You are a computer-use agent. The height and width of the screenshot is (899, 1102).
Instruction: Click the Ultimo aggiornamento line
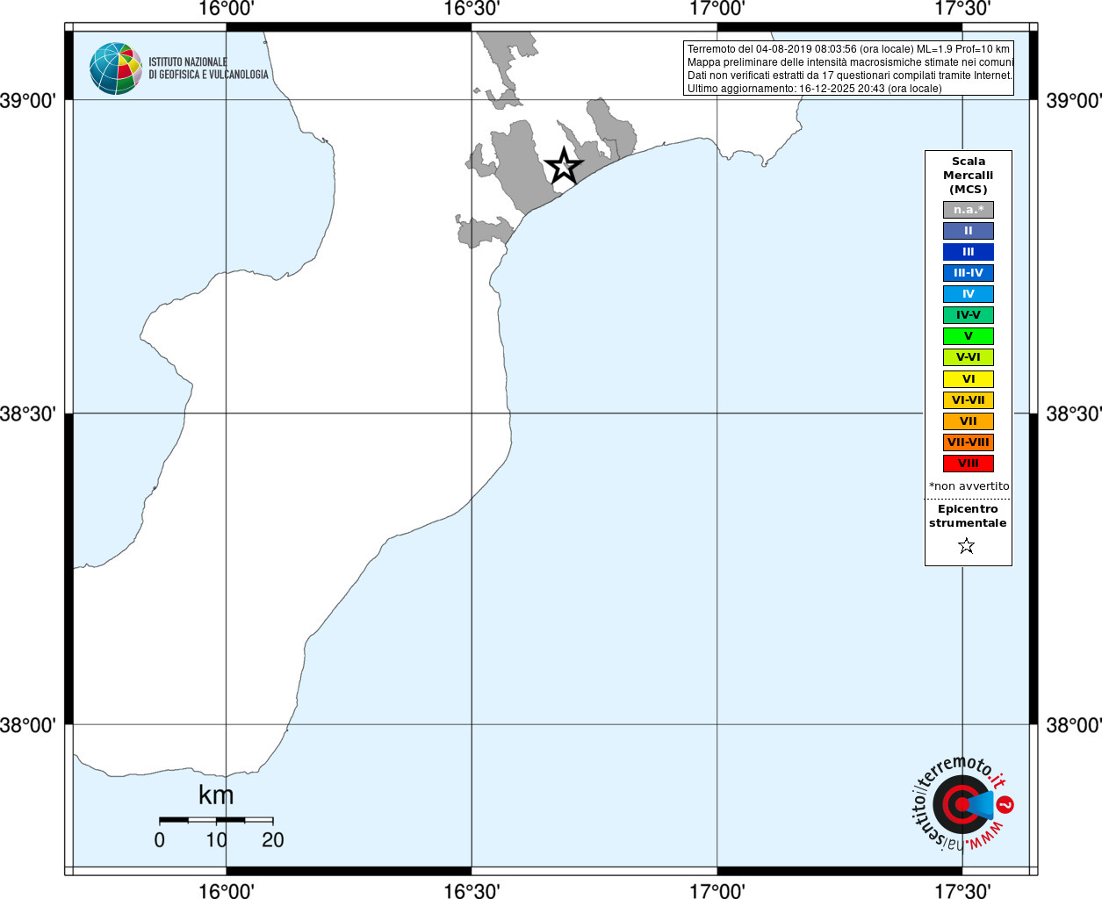pyautogui.click(x=815, y=89)
